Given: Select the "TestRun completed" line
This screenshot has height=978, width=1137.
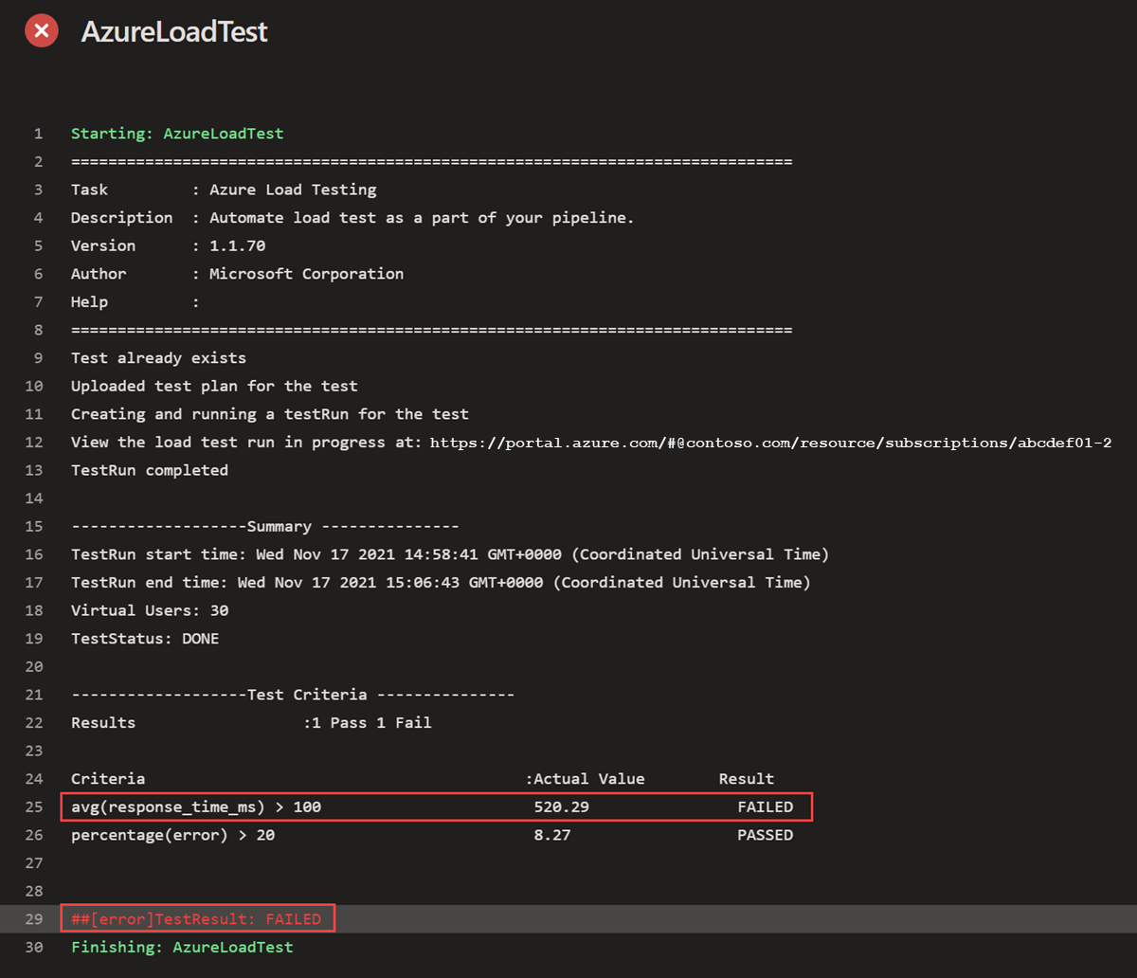Looking at the screenshot, I should [150, 470].
